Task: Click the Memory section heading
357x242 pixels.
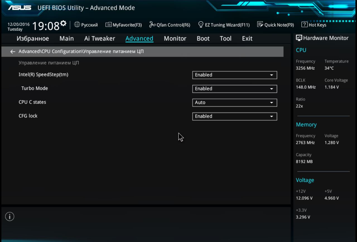Action: click(x=306, y=125)
